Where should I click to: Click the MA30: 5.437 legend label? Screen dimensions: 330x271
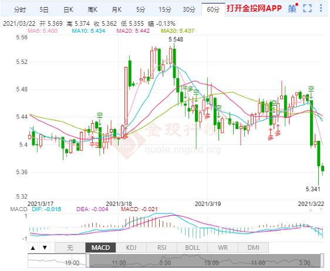177,31
